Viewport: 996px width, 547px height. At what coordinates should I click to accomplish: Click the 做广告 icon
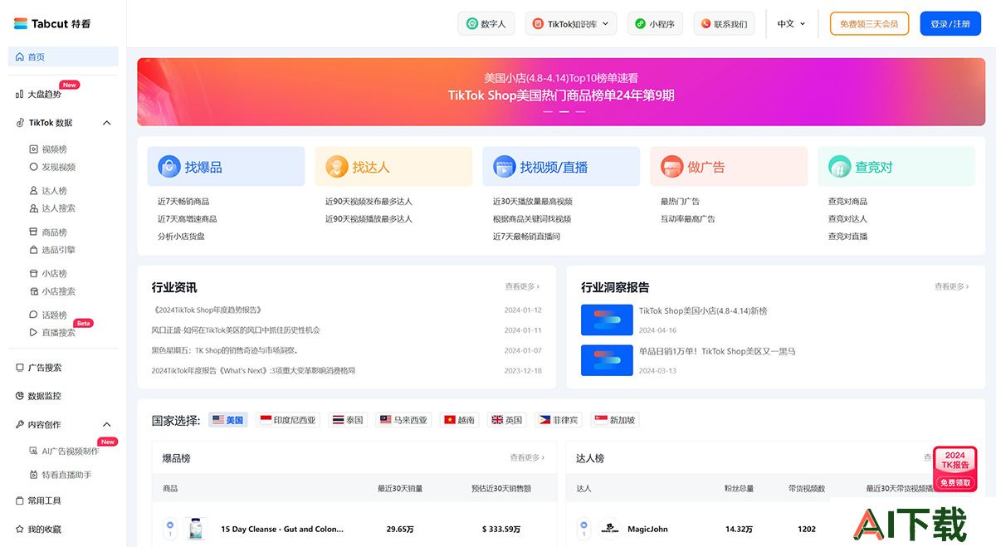click(x=671, y=167)
